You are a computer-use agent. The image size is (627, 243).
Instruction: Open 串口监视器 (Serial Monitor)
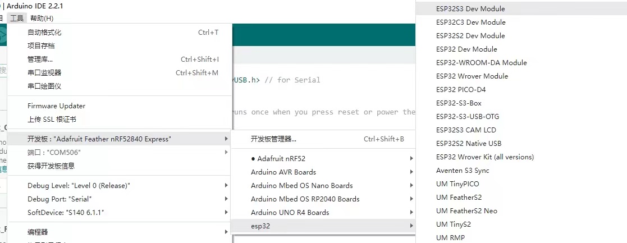(120, 73)
